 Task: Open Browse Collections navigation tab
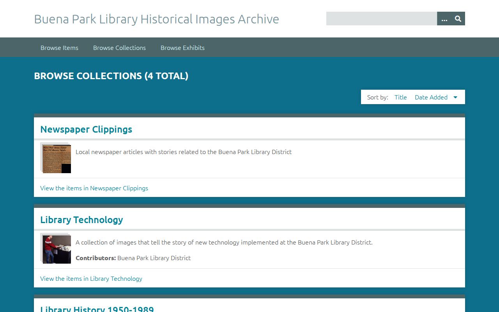(x=119, y=48)
